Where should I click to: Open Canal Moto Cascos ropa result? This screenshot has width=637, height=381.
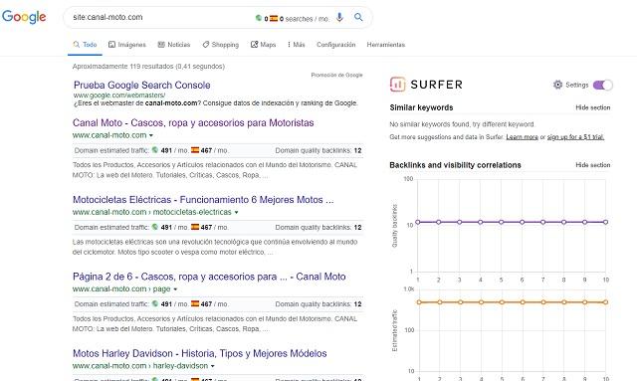(193, 122)
